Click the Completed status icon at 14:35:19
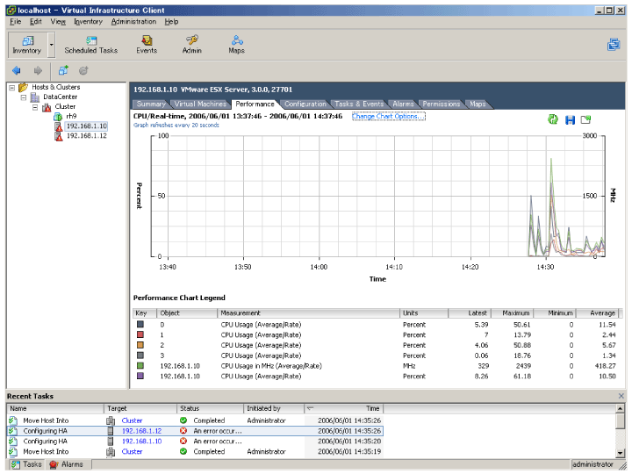The height and width of the screenshot is (474, 632). pyautogui.click(x=183, y=451)
